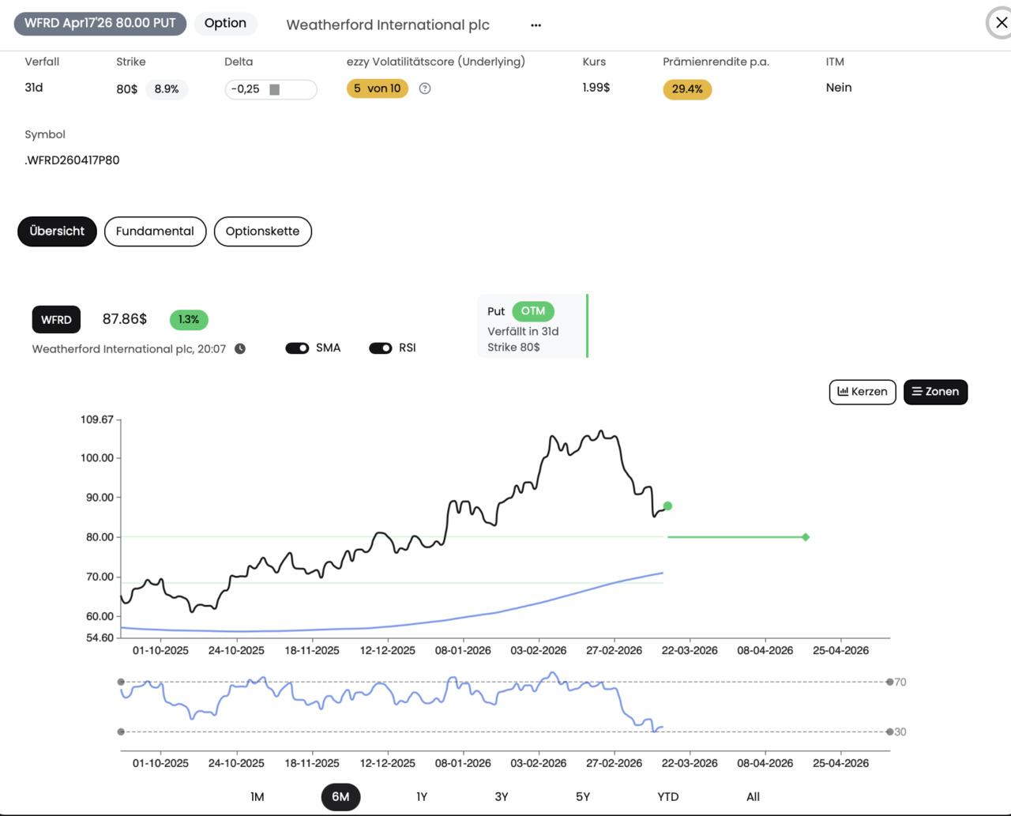The height and width of the screenshot is (816, 1011).
Task: Click the RSI 70 level handle
Action: pos(889,682)
